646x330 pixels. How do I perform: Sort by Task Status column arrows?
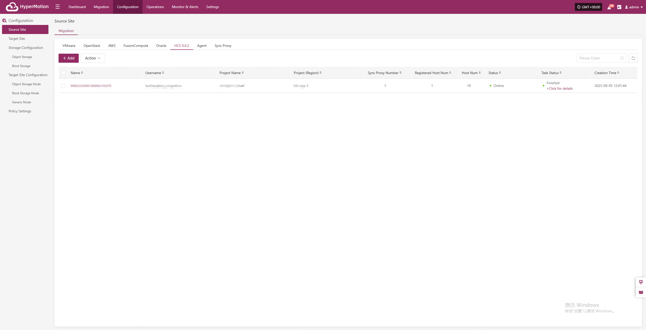[560, 73]
